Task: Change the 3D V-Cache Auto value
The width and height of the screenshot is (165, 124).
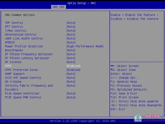Action: click(x=71, y=82)
